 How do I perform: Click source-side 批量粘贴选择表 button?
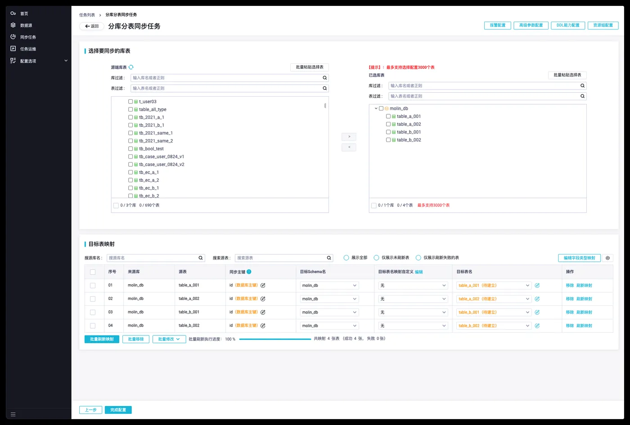(x=310, y=67)
